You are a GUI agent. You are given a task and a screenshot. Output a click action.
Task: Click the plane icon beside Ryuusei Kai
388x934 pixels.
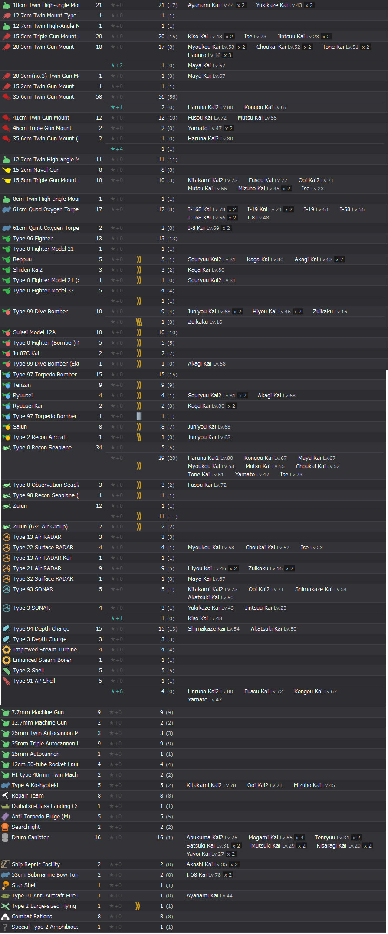pyautogui.click(x=7, y=406)
